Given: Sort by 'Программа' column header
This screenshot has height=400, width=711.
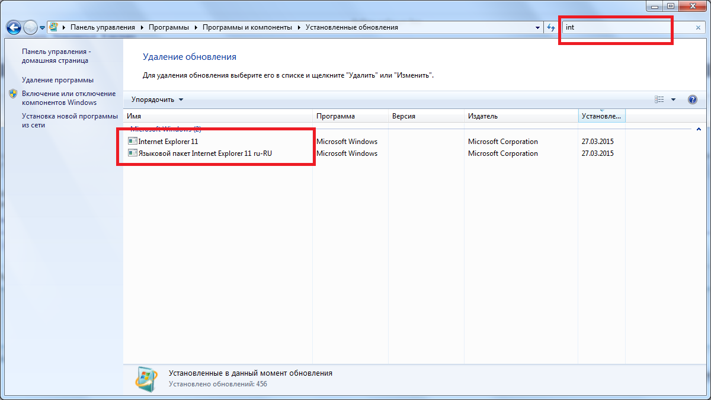Looking at the screenshot, I should coord(350,116).
